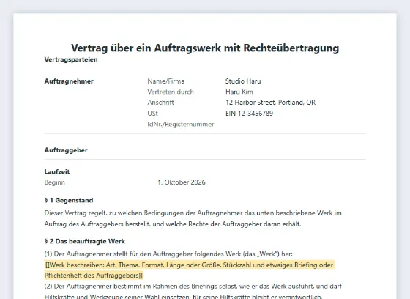Click the 'Auftragnehmer' label

(69, 81)
